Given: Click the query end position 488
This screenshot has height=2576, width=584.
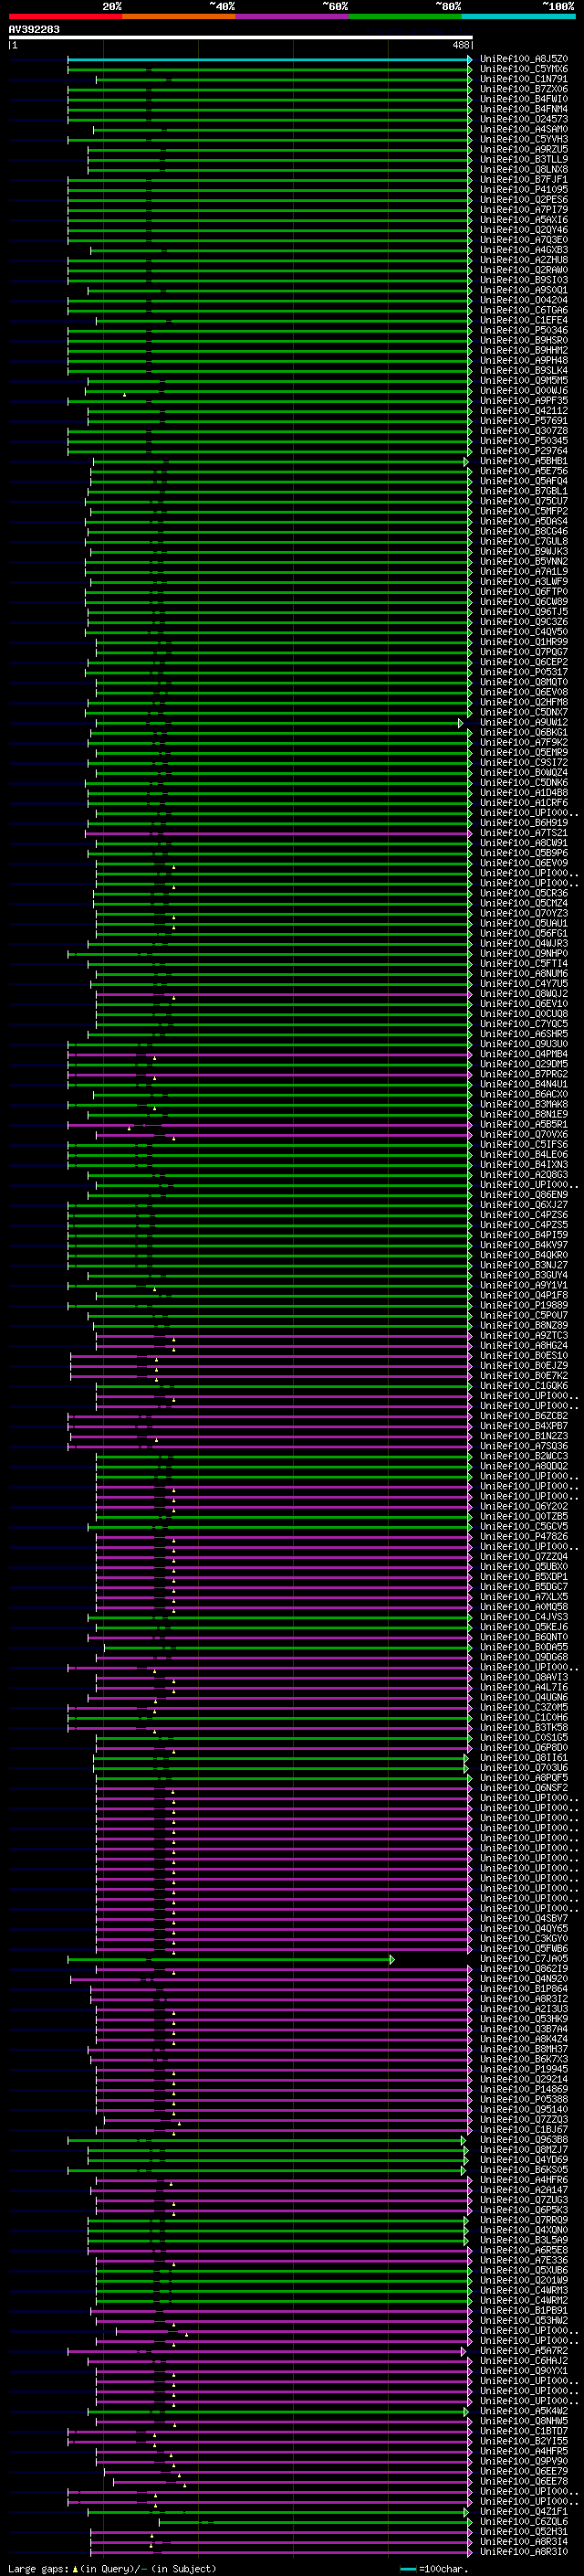Looking at the screenshot, I should [460, 45].
